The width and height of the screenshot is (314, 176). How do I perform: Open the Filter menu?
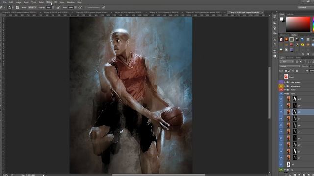[49, 2]
